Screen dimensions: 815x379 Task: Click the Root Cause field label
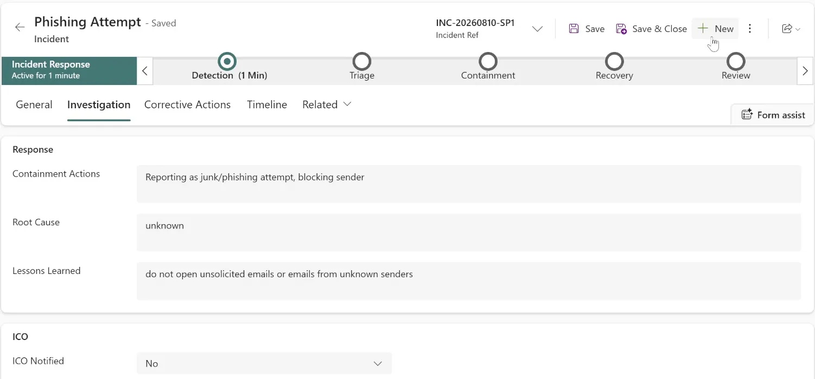(x=36, y=222)
